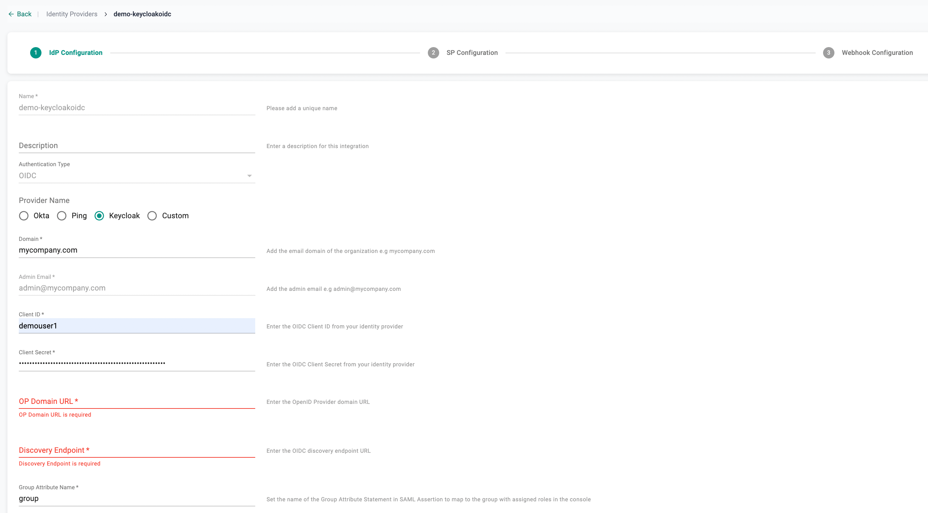Image resolution: width=928 pixels, height=513 pixels.
Task: Click into the Description field
Action: 137,146
